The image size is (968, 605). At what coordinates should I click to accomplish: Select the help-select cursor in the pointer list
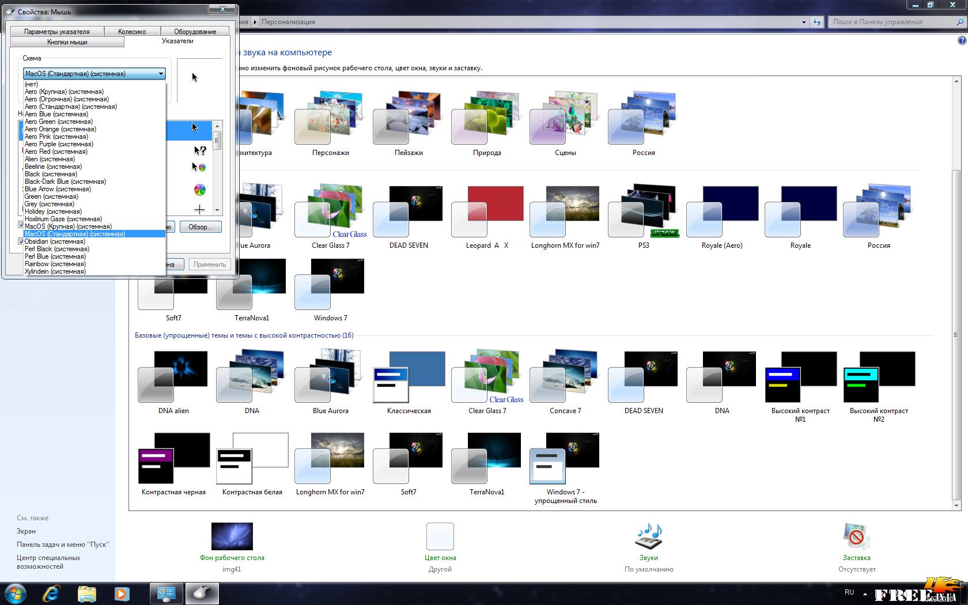[x=199, y=150]
